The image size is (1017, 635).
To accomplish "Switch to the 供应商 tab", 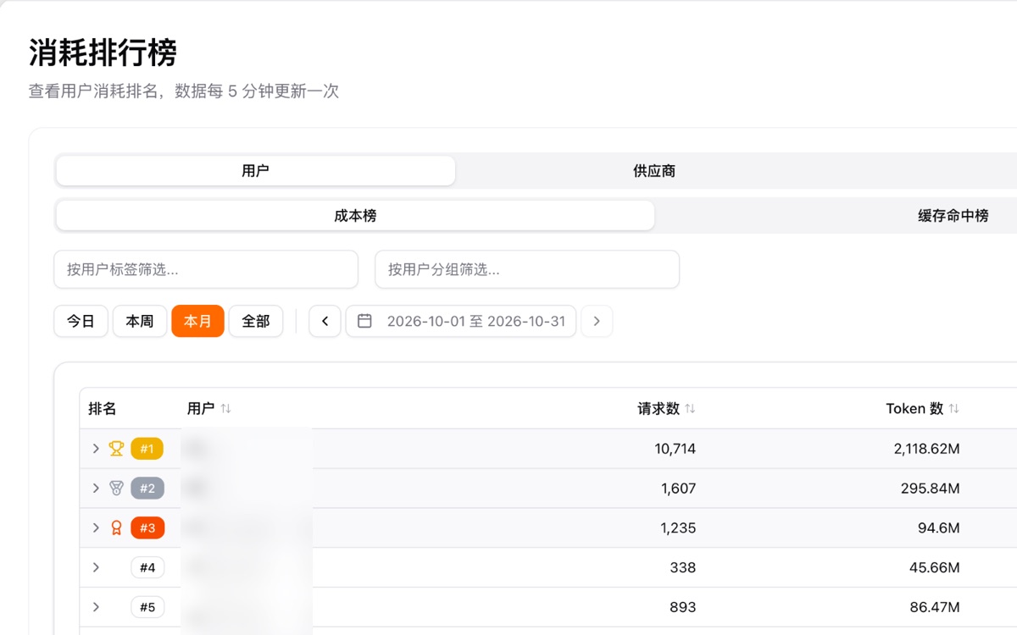I will [x=654, y=171].
